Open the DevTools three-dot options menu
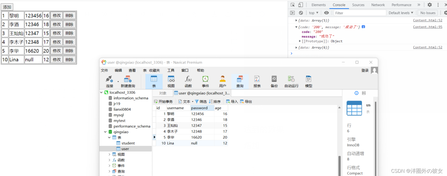 438,5
